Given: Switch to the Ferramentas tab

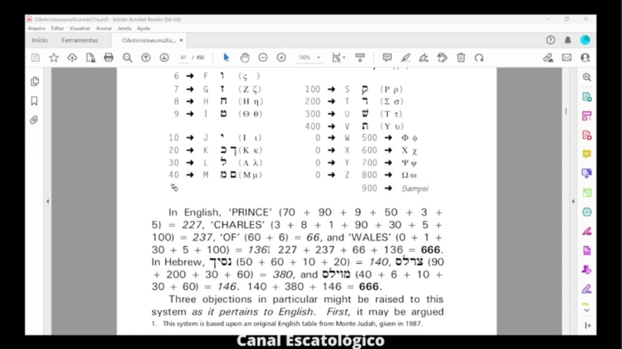Looking at the screenshot, I should pyautogui.click(x=80, y=40).
